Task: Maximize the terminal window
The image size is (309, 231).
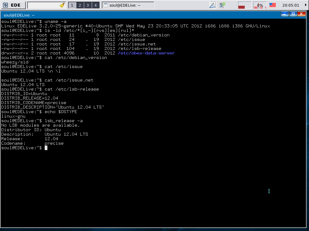Action: pyautogui.click(x=293, y=14)
